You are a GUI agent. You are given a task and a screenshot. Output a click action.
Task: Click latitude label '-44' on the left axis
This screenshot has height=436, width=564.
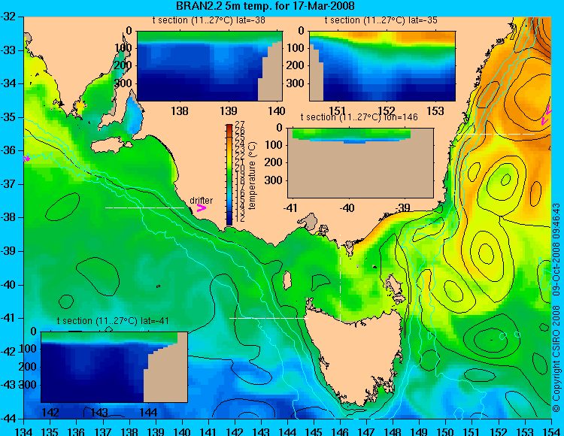click(8, 419)
